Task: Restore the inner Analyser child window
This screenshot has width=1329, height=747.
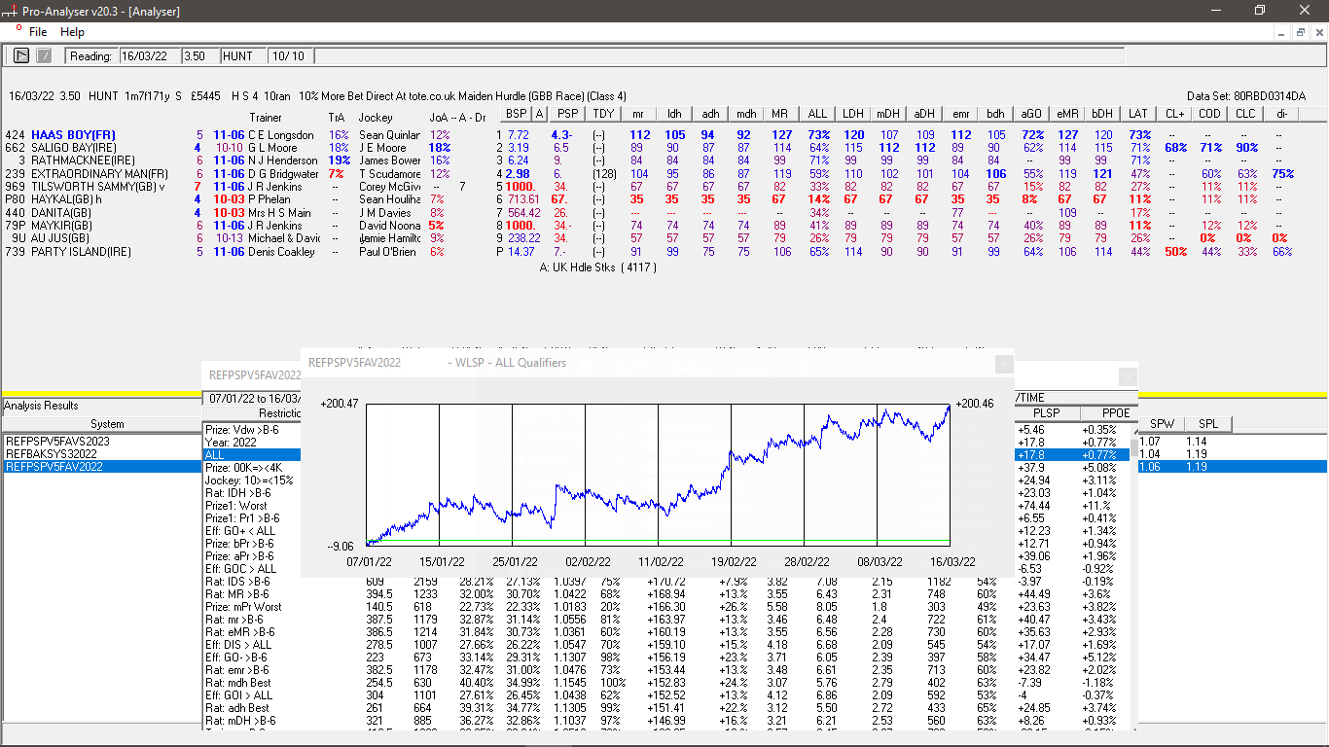Action: (x=1300, y=32)
